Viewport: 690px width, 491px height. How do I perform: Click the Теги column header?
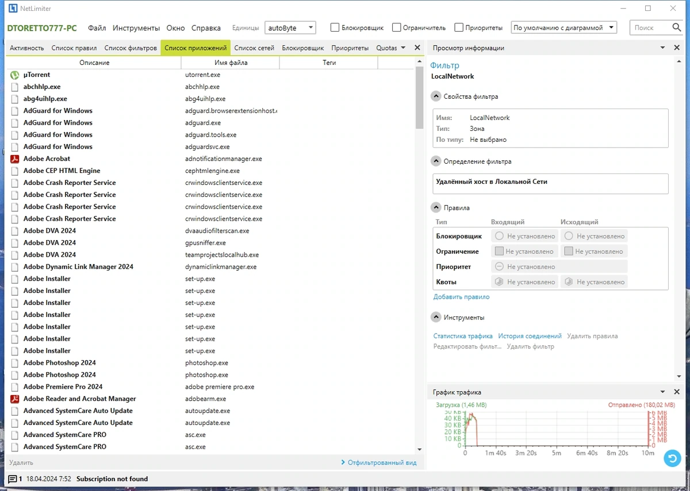coord(329,63)
